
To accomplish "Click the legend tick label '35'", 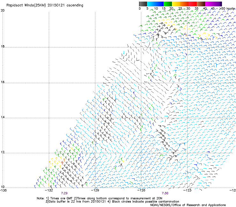I will [x=196, y=9].
